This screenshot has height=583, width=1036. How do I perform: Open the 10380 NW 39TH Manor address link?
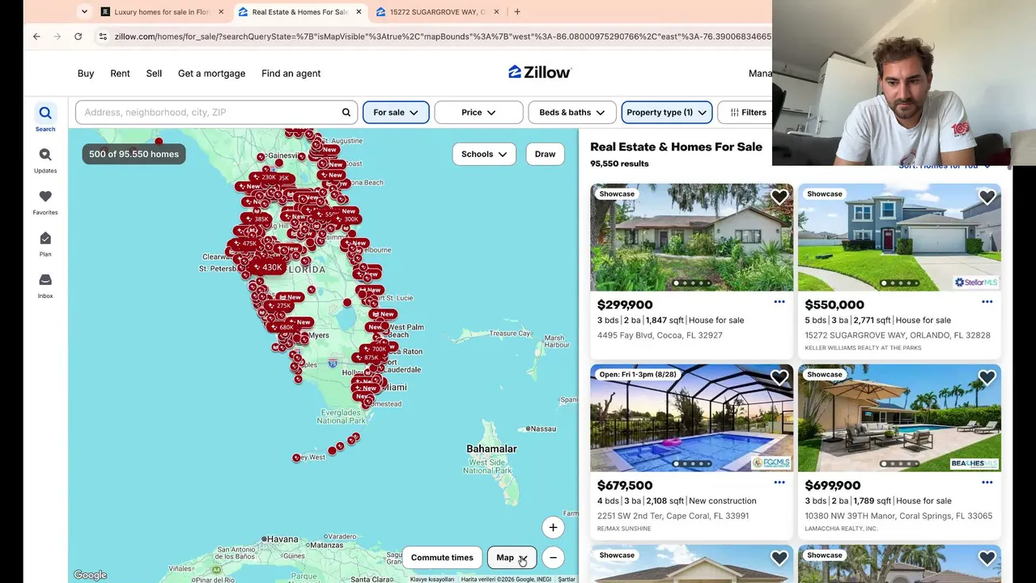click(898, 516)
